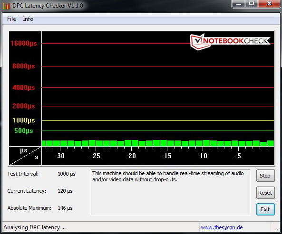Exit the DPC Latency Checker
This screenshot has width=282, height=234.
coord(265,209)
